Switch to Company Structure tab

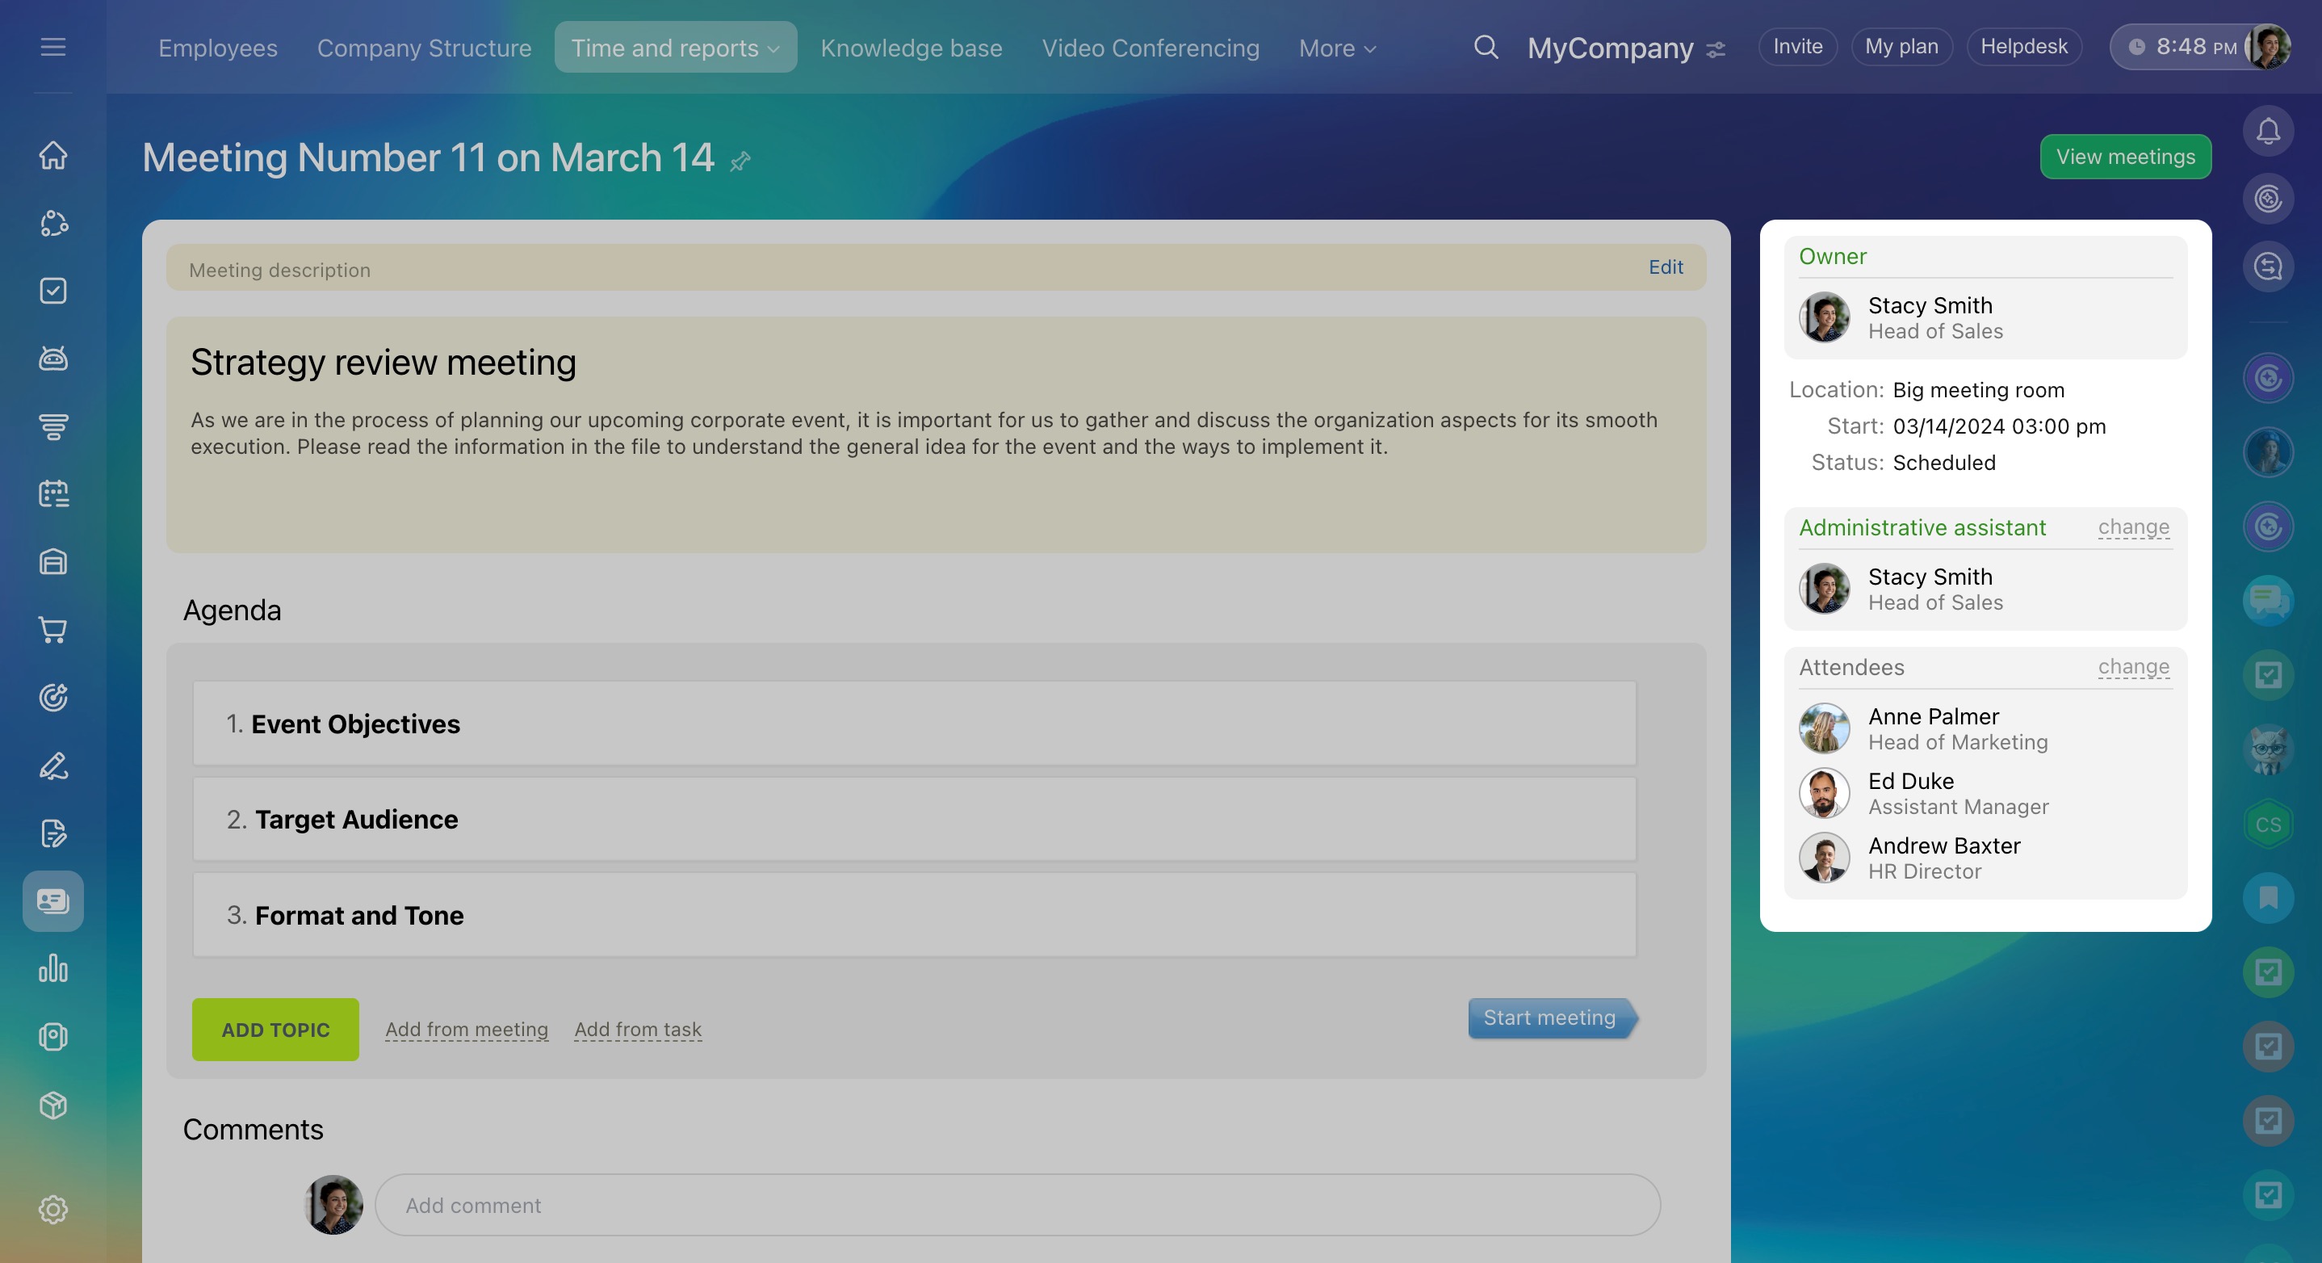[x=424, y=48]
